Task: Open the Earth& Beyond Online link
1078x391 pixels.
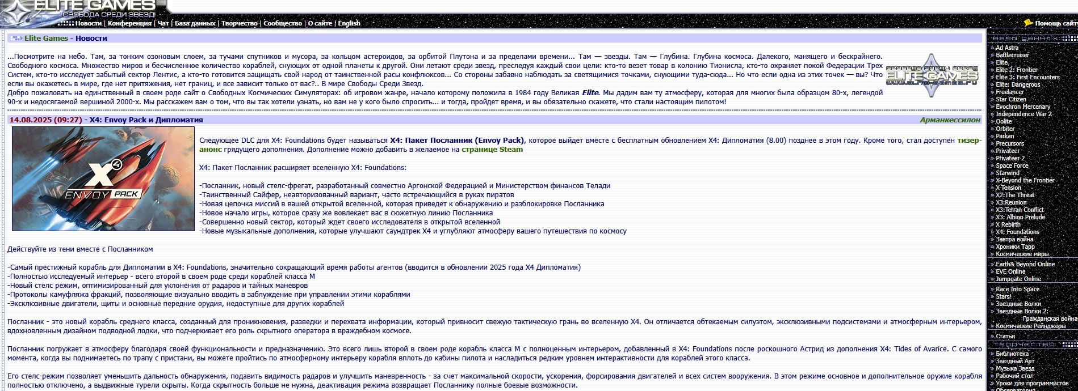Action: (1025, 264)
